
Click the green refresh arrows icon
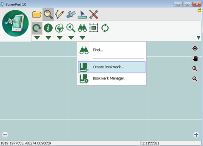(x=105, y=28)
